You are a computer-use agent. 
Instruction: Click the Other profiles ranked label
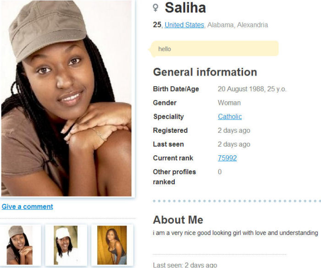point(174,177)
